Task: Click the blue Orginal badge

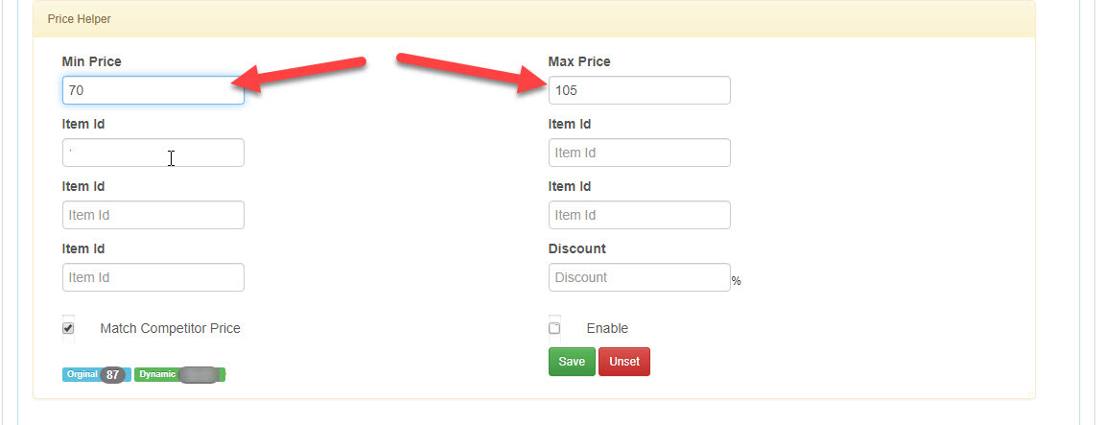Action: [82, 374]
